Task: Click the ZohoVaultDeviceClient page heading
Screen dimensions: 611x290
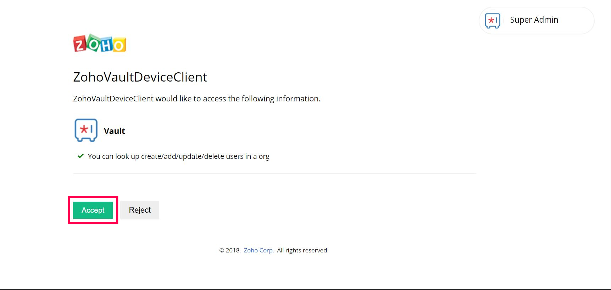Action: coord(140,77)
